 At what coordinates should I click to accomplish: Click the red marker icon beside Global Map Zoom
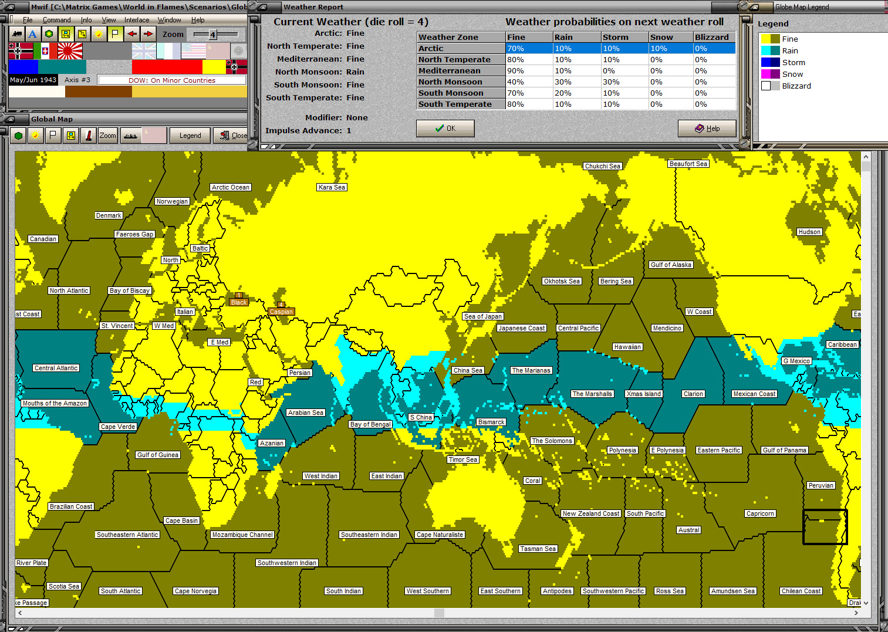[x=89, y=136]
